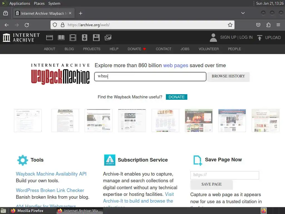
Task: Open the System menu
Action: (54, 3)
